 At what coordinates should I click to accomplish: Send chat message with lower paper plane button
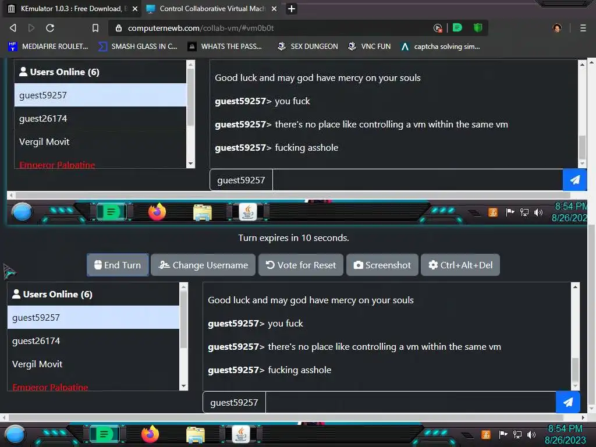click(568, 402)
